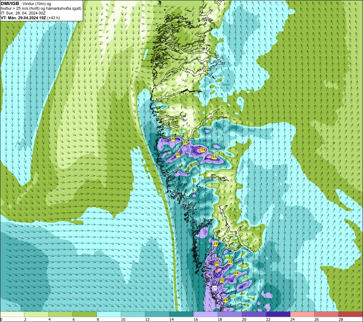Click the legend scale number "16"
This screenshot has height=322, width=363.
[x=196, y=320]
